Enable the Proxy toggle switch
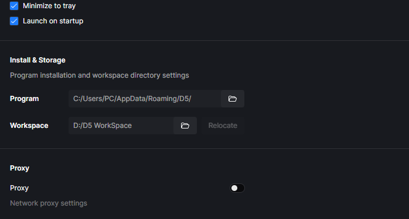 (237, 188)
